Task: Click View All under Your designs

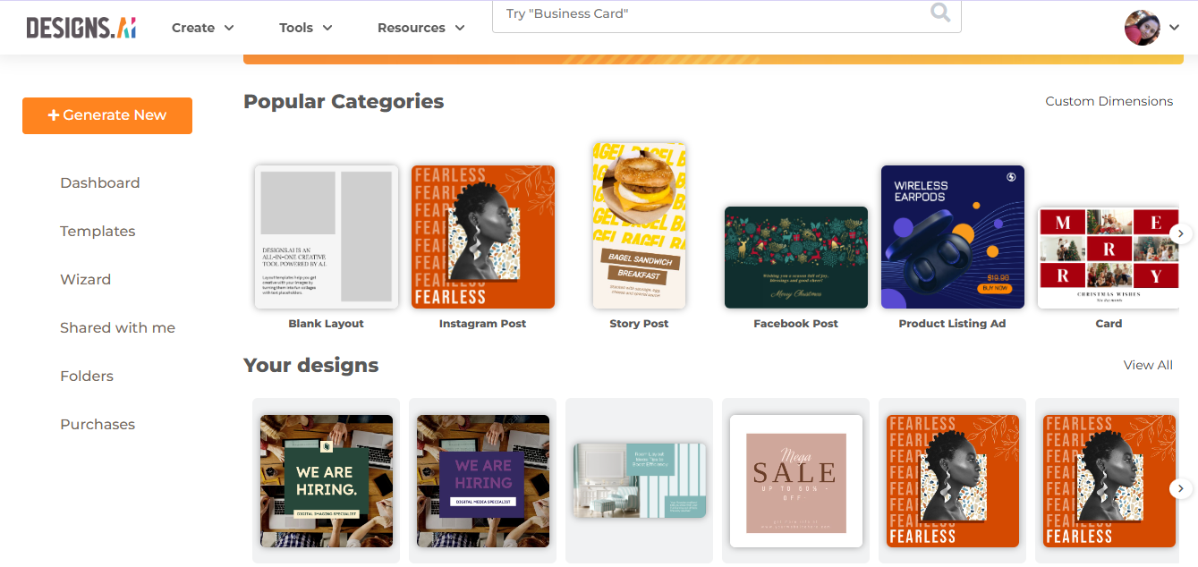Action: click(1148, 365)
